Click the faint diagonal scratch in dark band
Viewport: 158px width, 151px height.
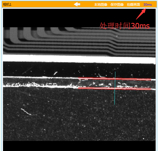point(27,71)
